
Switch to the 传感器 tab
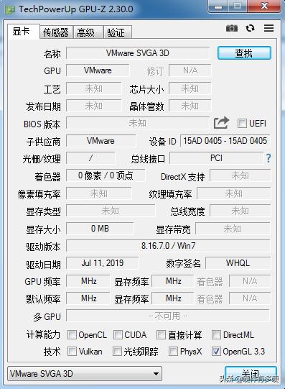(x=56, y=32)
